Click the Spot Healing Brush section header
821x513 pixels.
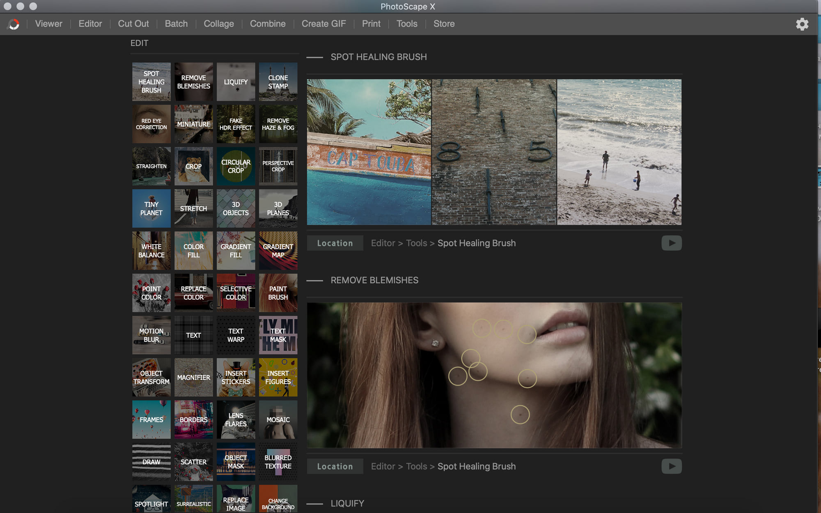point(379,57)
